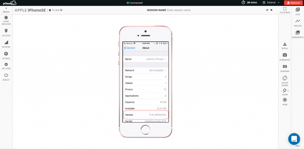The image size is (304, 149).
Task: Click the Applications row
Action: click(x=145, y=96)
